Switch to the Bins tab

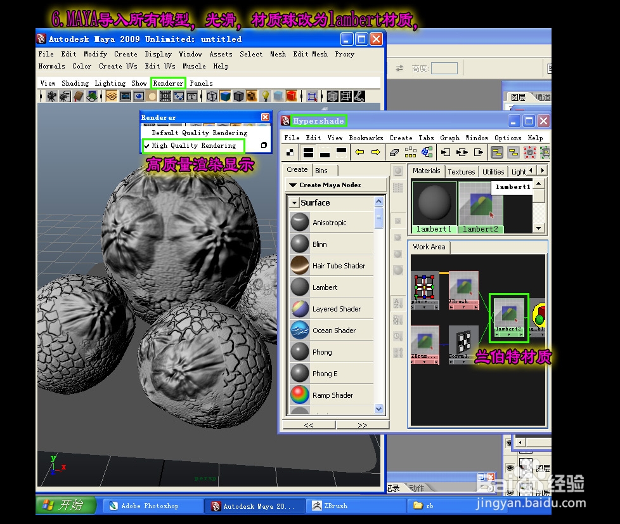coord(321,171)
